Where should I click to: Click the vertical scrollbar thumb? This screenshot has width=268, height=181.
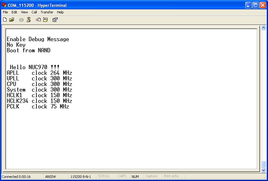click(x=263, y=164)
